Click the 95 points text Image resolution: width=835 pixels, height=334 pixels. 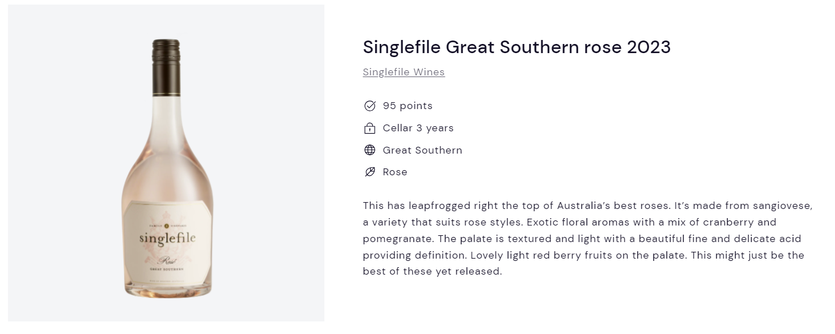coord(408,106)
